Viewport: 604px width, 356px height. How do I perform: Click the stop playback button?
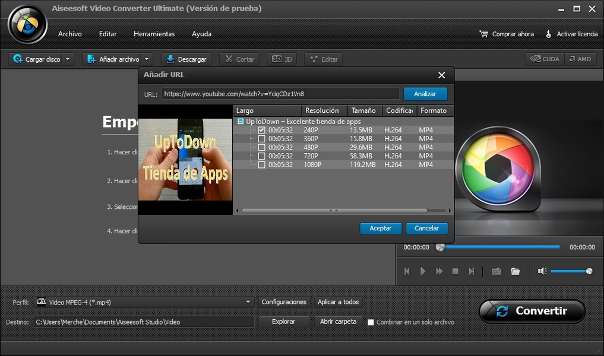[x=455, y=271]
